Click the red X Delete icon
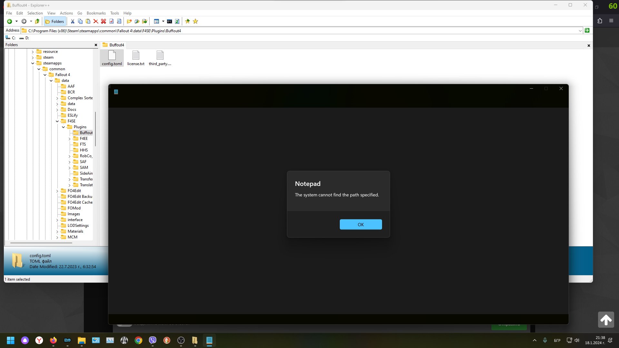The width and height of the screenshot is (619, 348). pos(96,21)
